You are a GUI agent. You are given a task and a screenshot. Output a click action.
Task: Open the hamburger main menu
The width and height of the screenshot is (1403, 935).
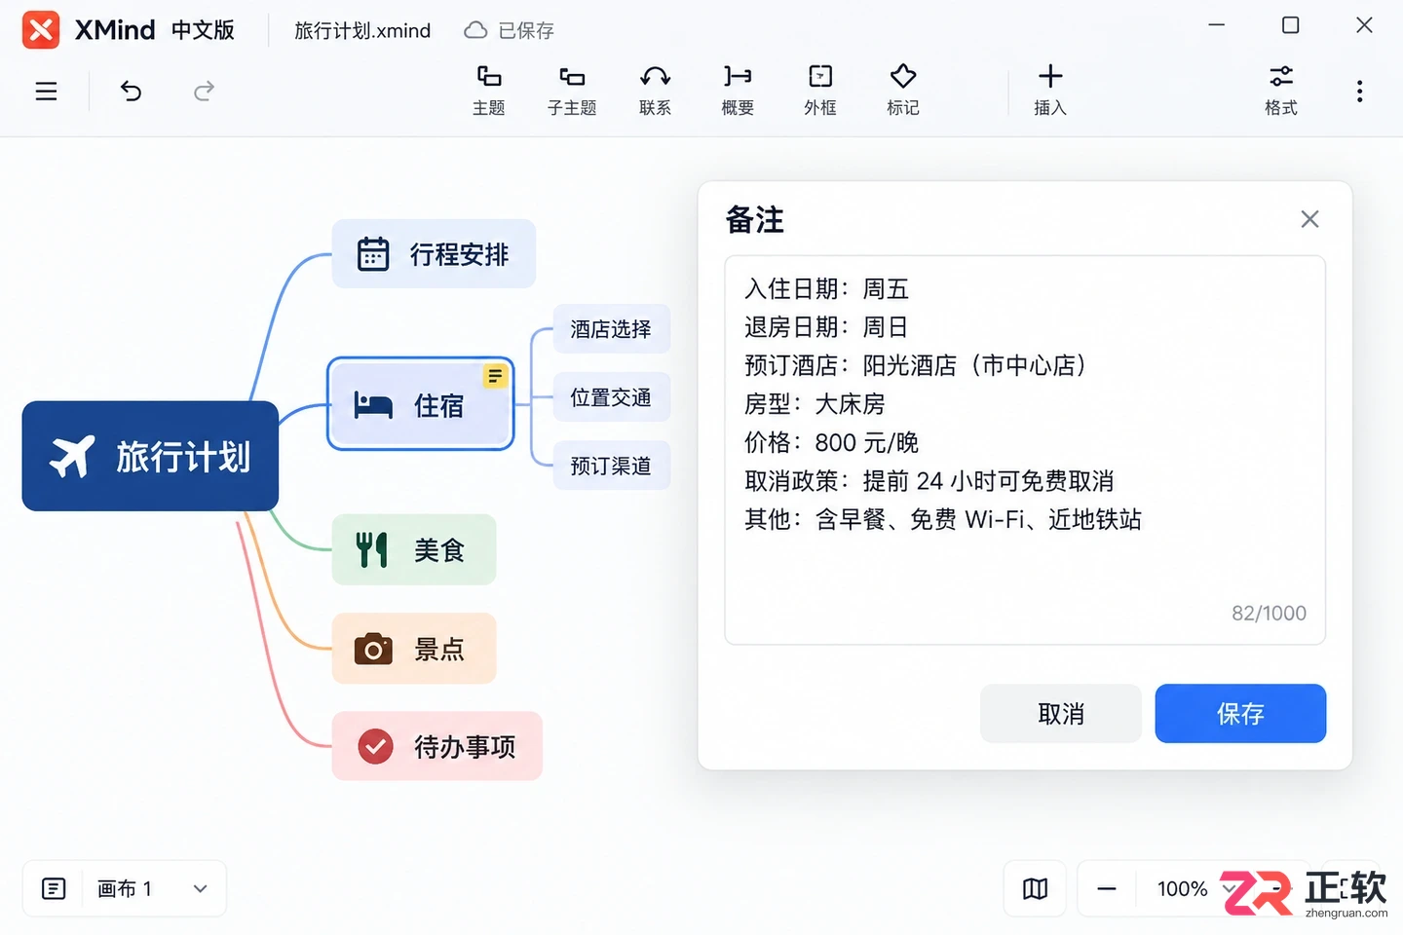46,92
